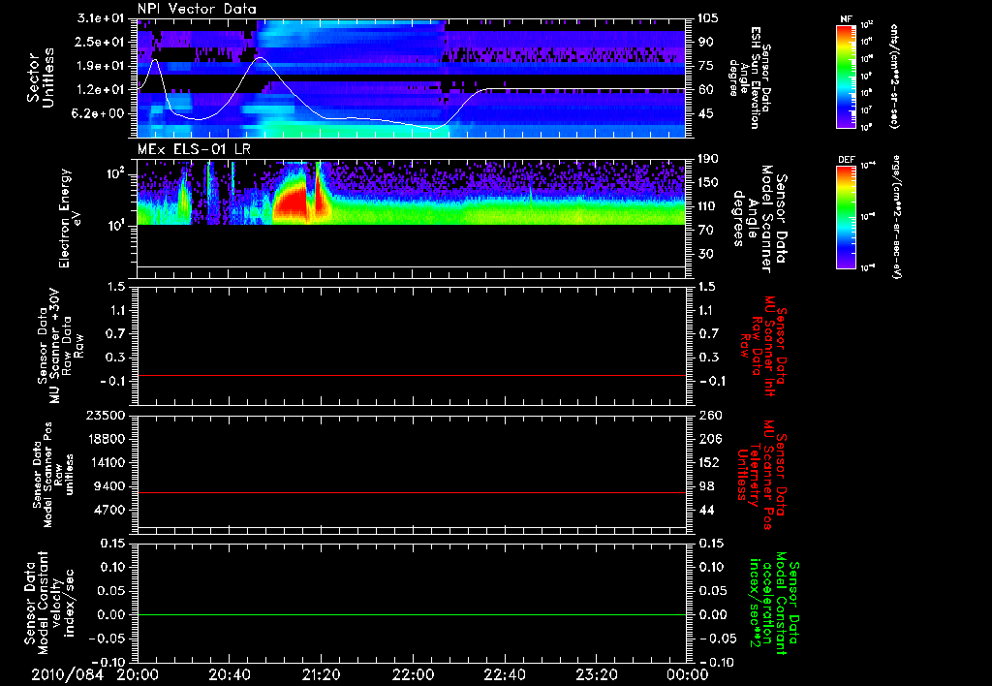This screenshot has width=992, height=686.
Task: Click the 22:00 time axis label
Action: tap(413, 674)
